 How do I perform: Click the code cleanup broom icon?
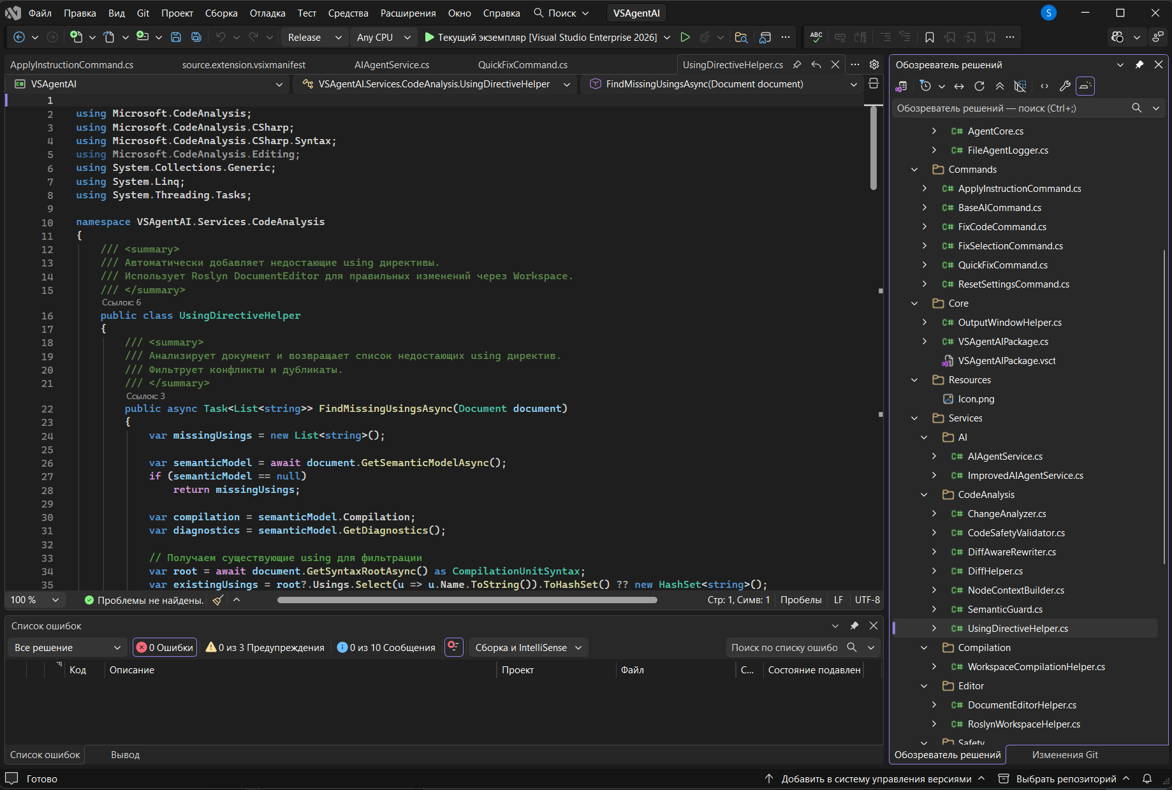(x=218, y=600)
